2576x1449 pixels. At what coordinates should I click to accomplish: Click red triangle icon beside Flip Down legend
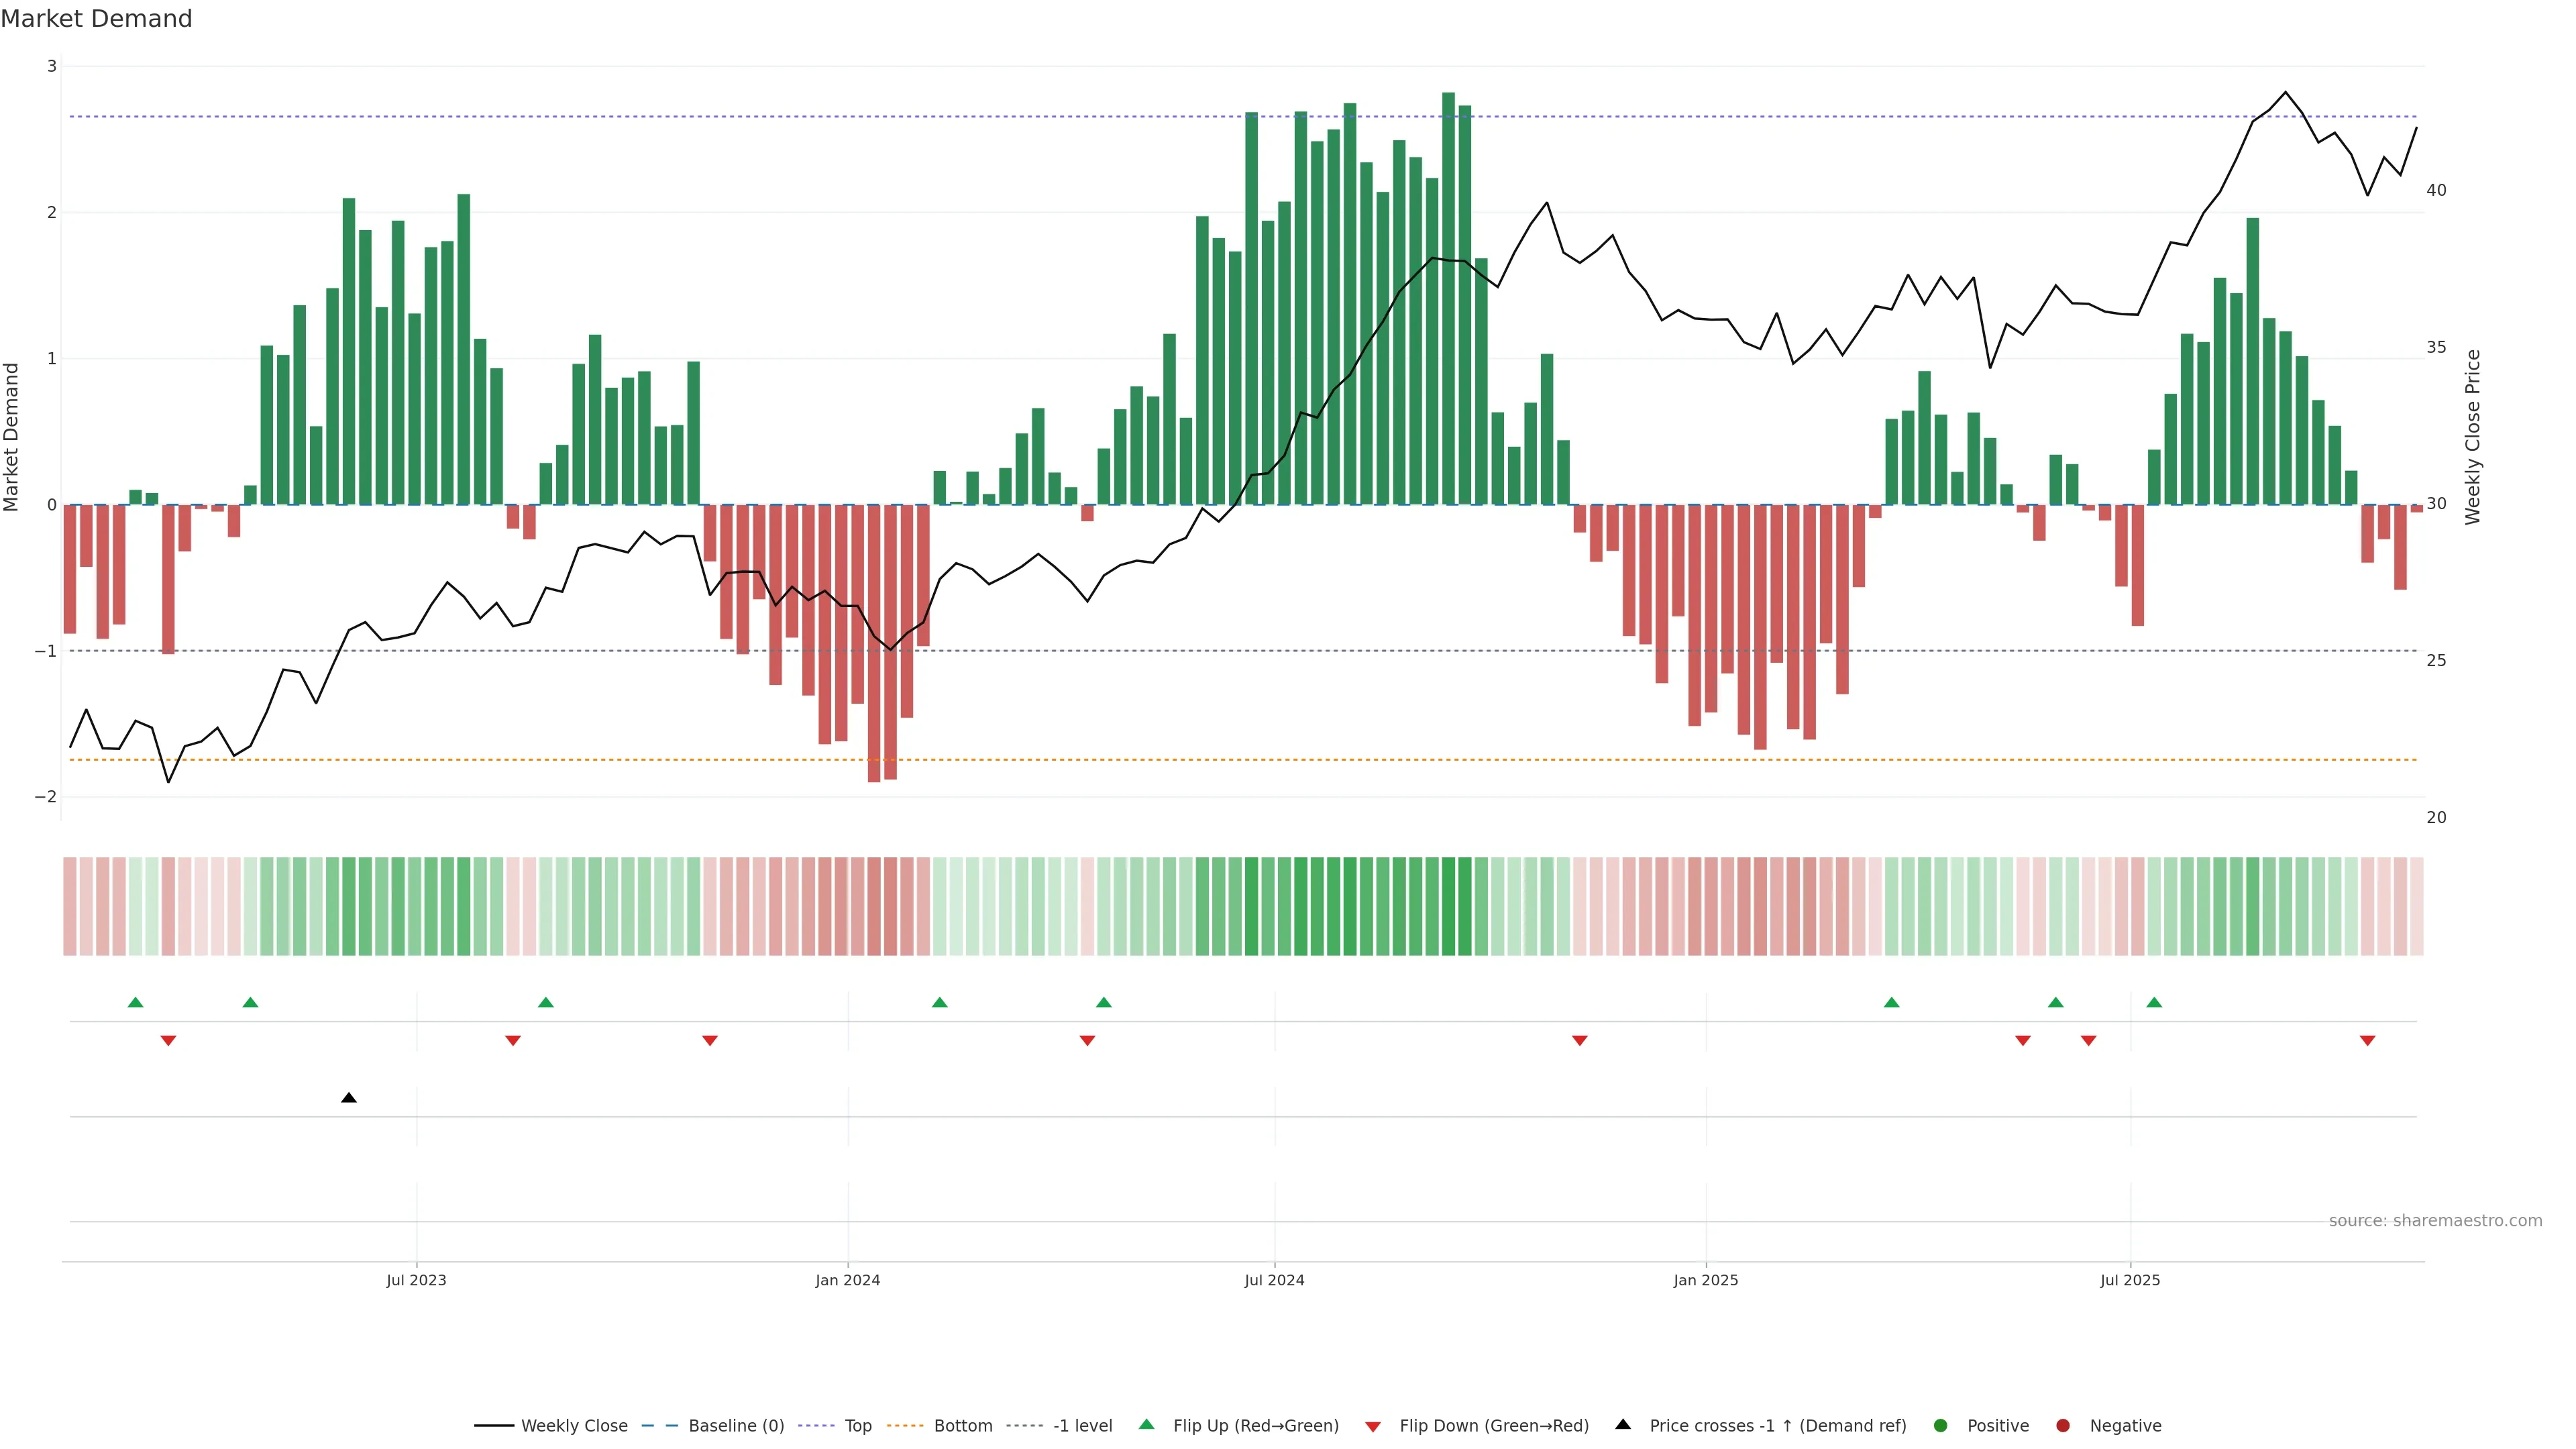(x=1373, y=1426)
